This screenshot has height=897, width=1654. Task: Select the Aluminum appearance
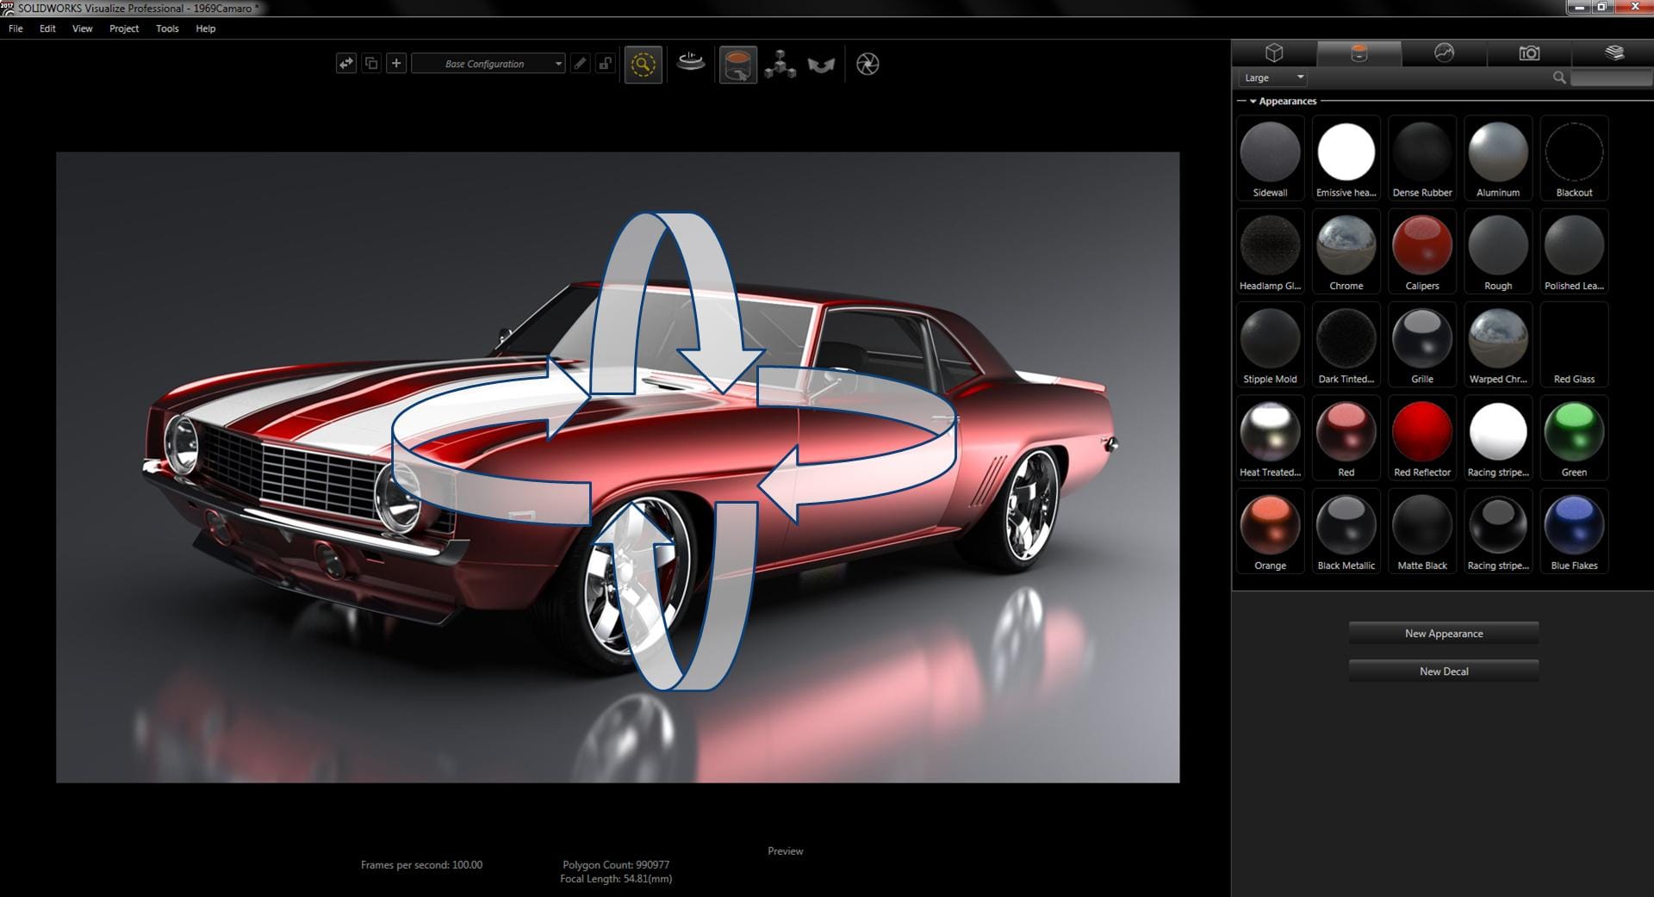pos(1498,159)
